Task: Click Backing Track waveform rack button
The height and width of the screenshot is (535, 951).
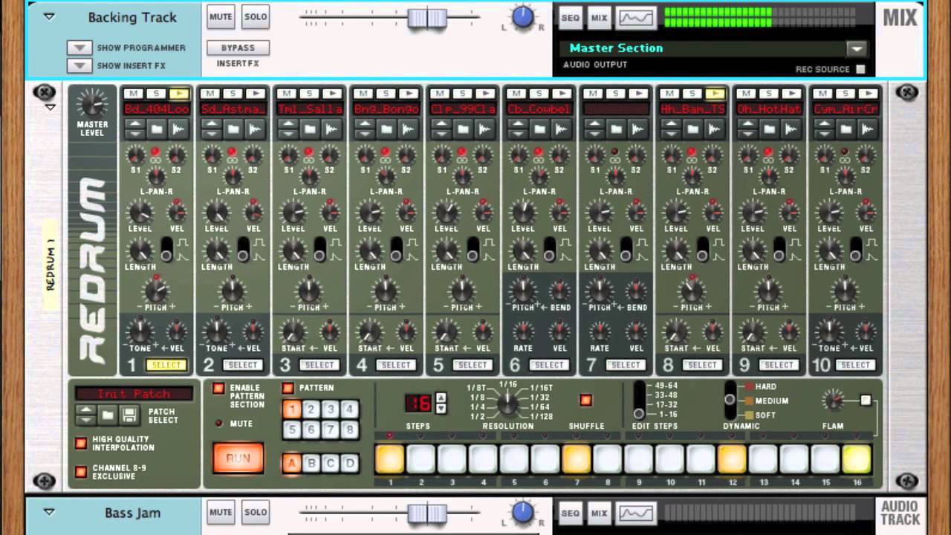Action: point(636,17)
